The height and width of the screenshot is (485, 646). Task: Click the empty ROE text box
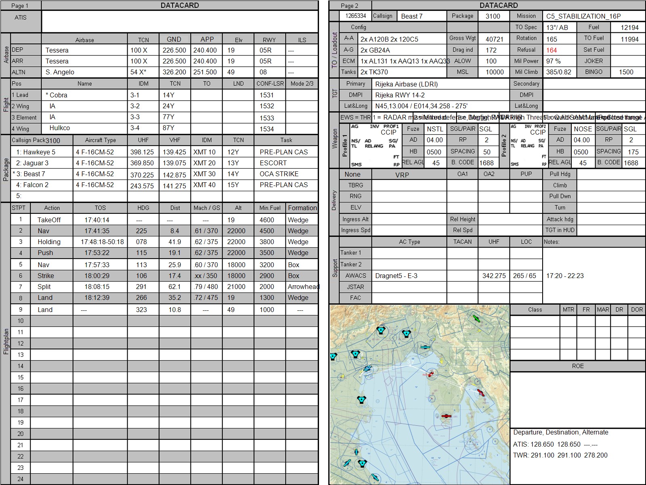(x=577, y=399)
